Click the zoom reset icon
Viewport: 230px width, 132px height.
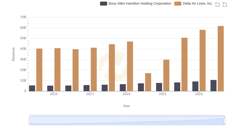[225, 4]
